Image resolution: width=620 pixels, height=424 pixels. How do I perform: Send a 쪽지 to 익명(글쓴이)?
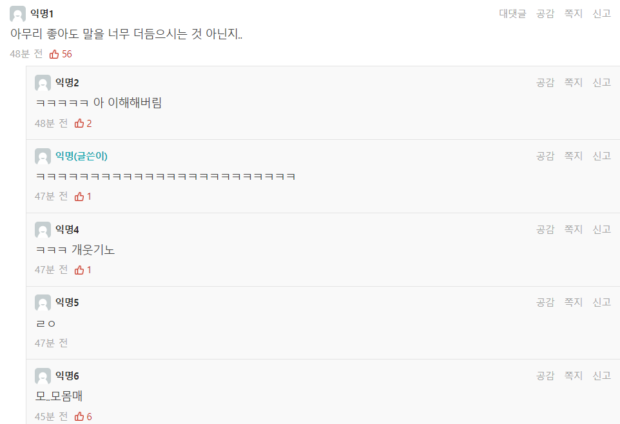pos(574,156)
